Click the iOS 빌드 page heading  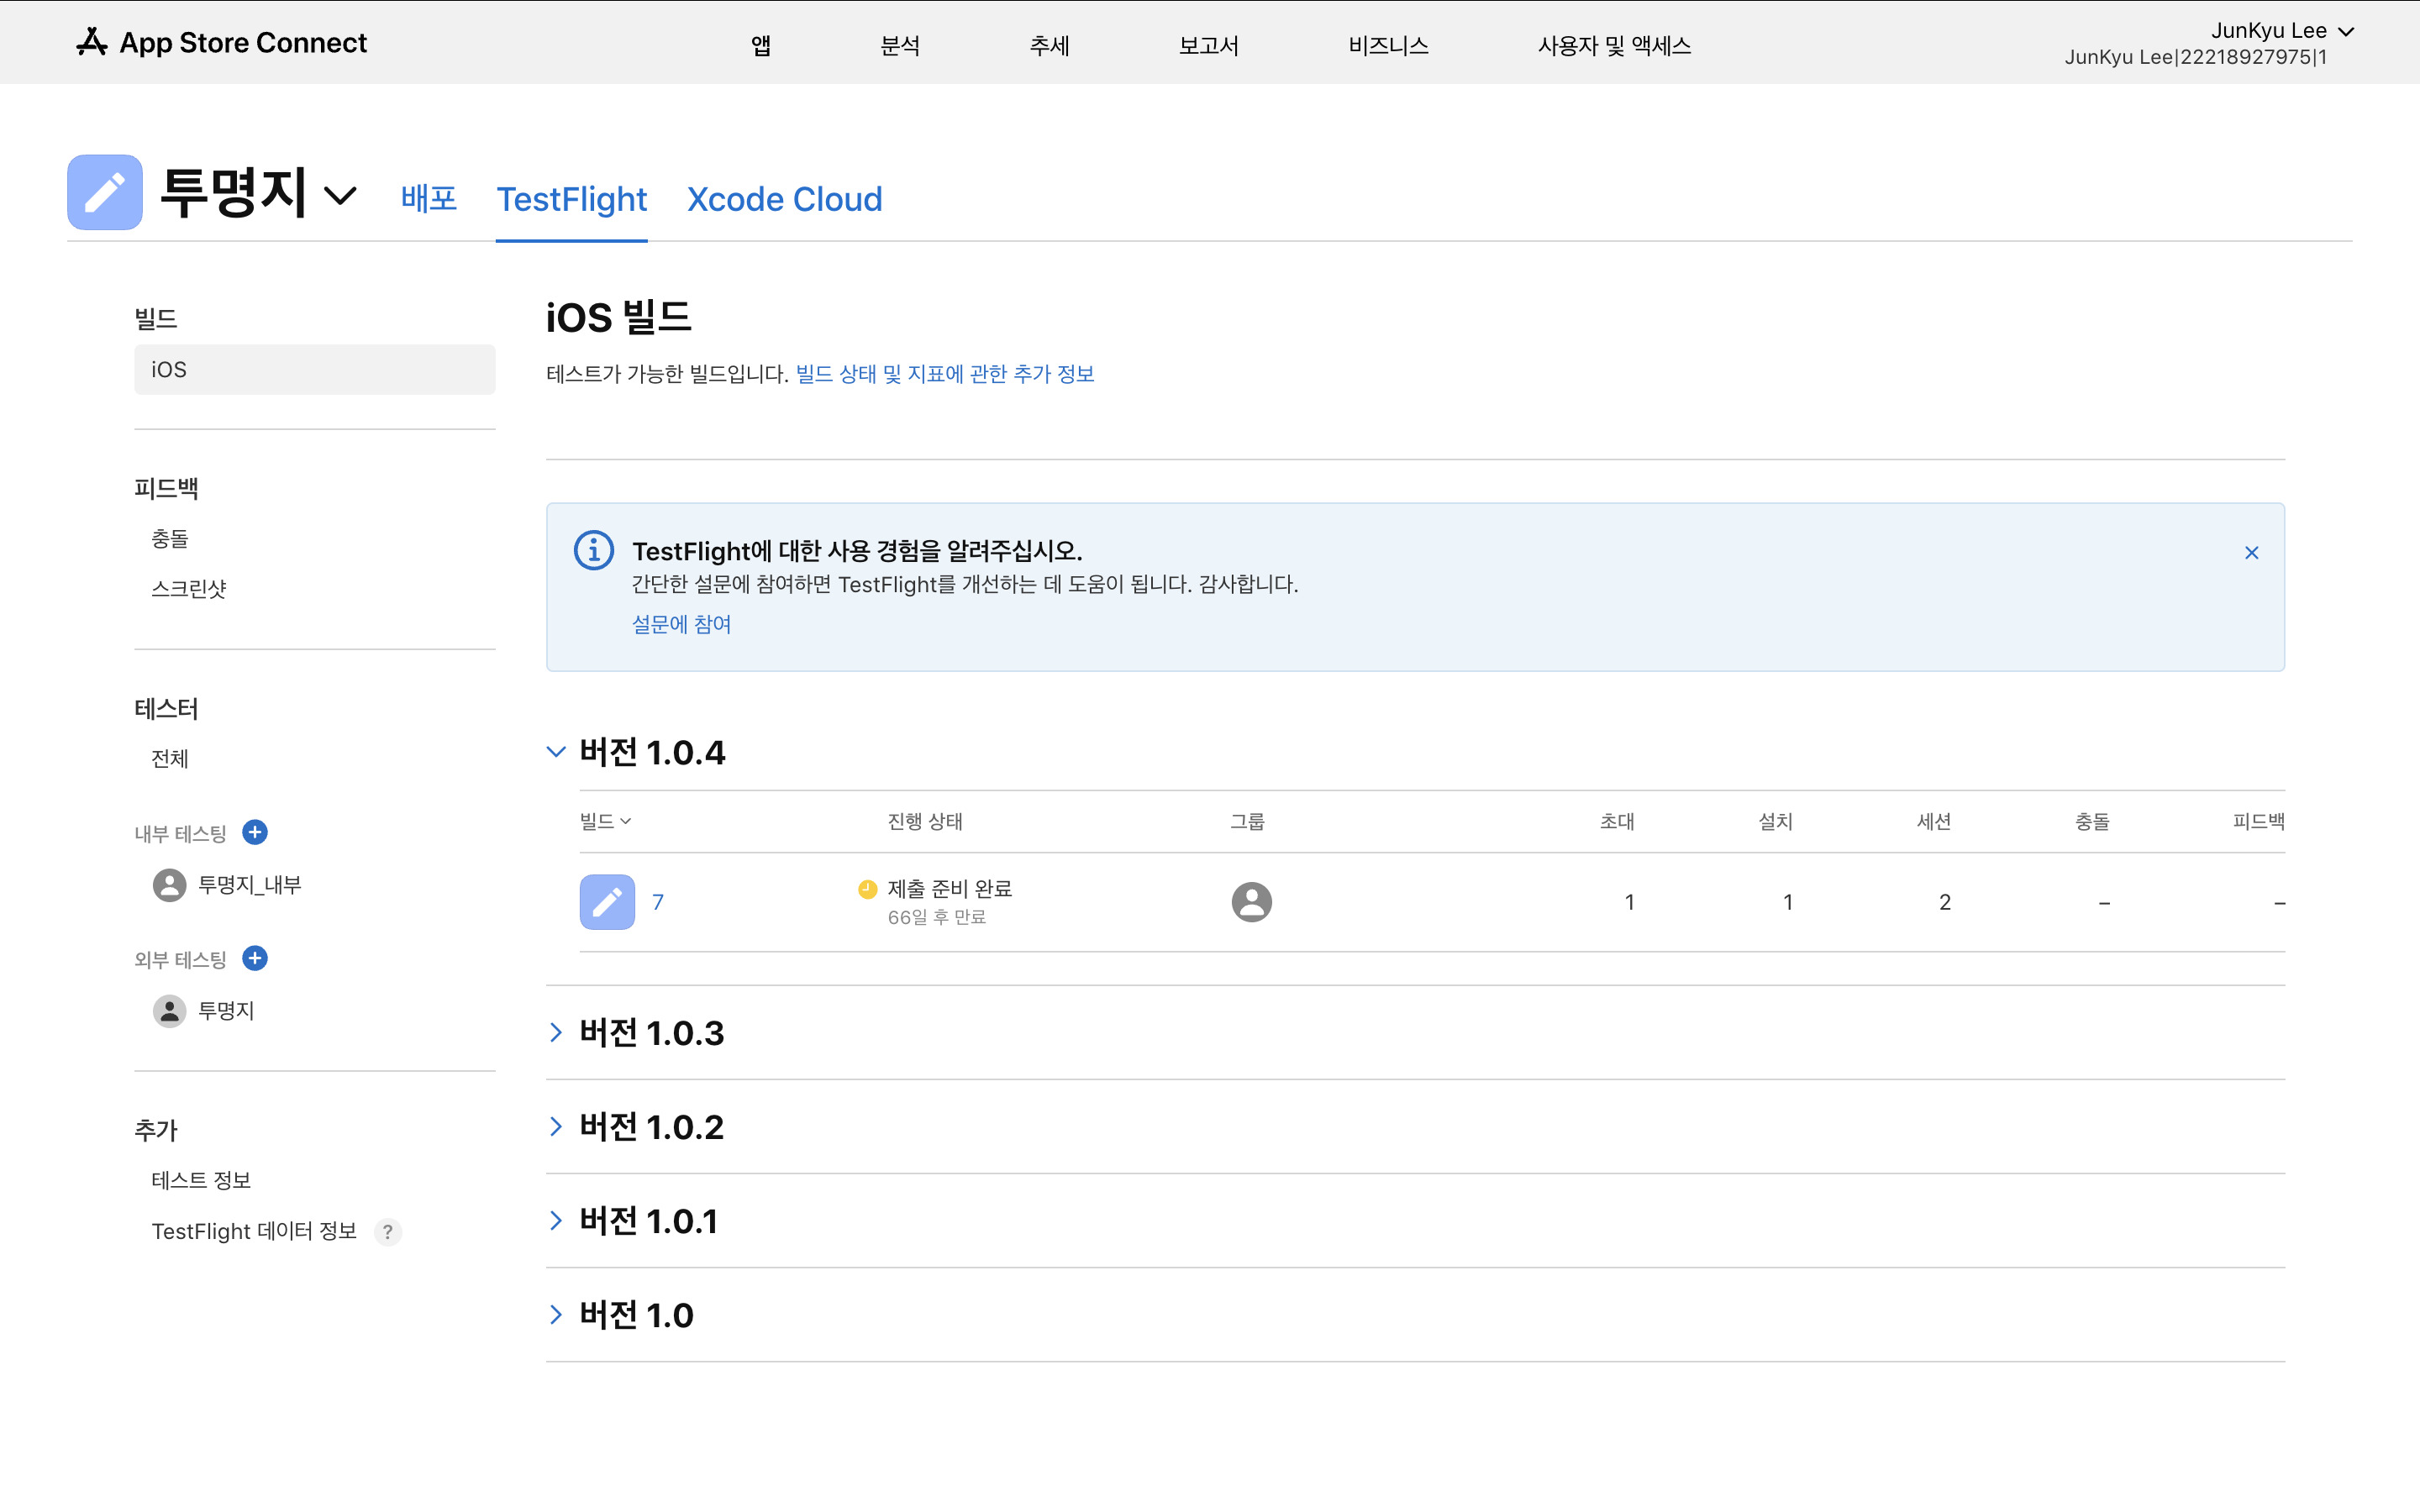[618, 317]
